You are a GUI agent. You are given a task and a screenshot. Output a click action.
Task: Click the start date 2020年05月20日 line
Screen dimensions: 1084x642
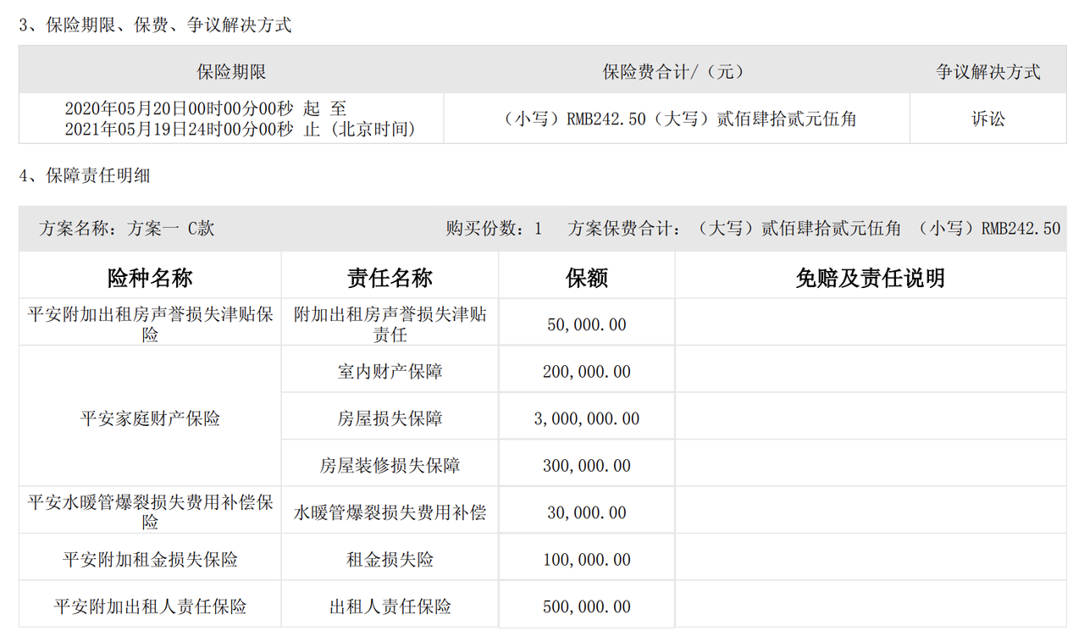[205, 108]
